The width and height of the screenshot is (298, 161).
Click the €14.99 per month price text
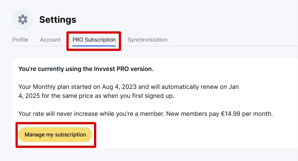click(x=247, y=114)
